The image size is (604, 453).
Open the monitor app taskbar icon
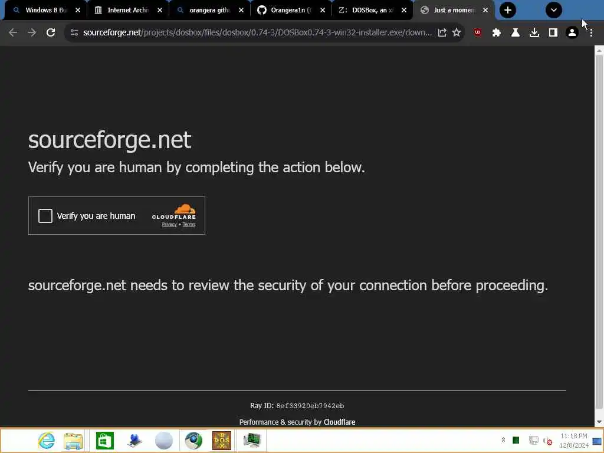252,441
